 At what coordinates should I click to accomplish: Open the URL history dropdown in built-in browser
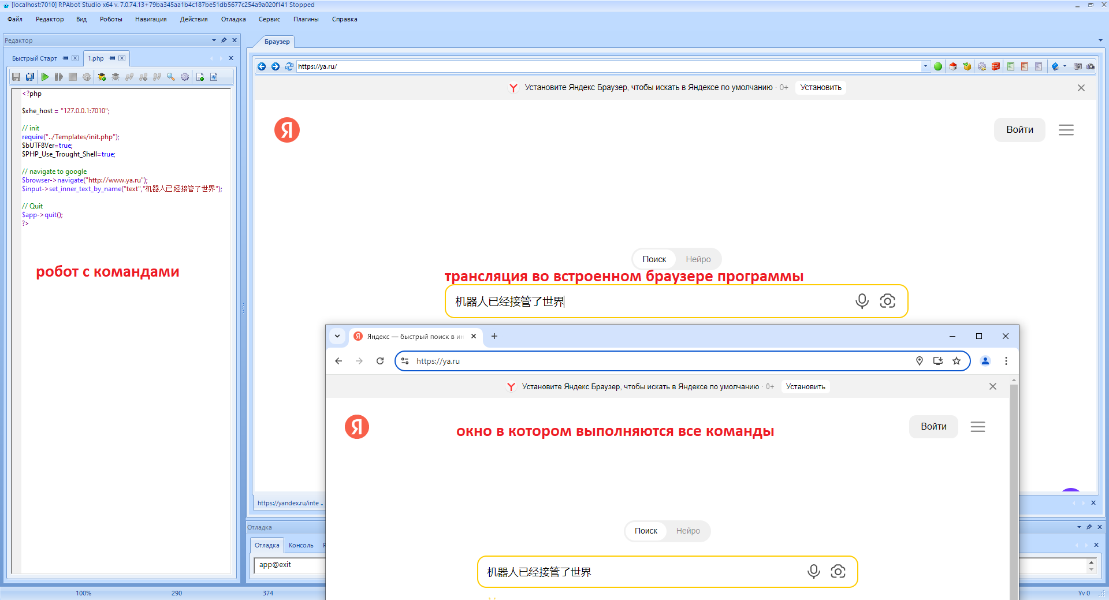pos(925,66)
